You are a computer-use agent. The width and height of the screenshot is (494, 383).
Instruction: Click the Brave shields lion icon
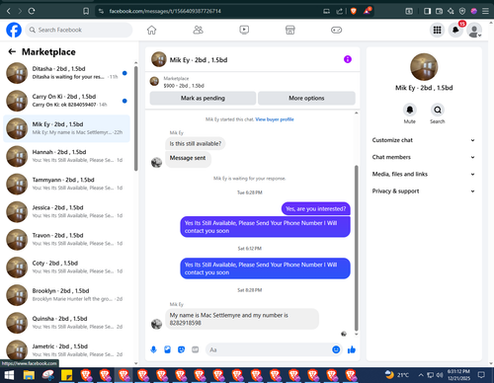pos(354,11)
